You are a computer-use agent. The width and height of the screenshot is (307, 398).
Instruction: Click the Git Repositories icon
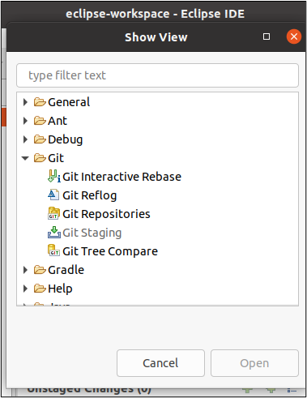click(x=53, y=213)
